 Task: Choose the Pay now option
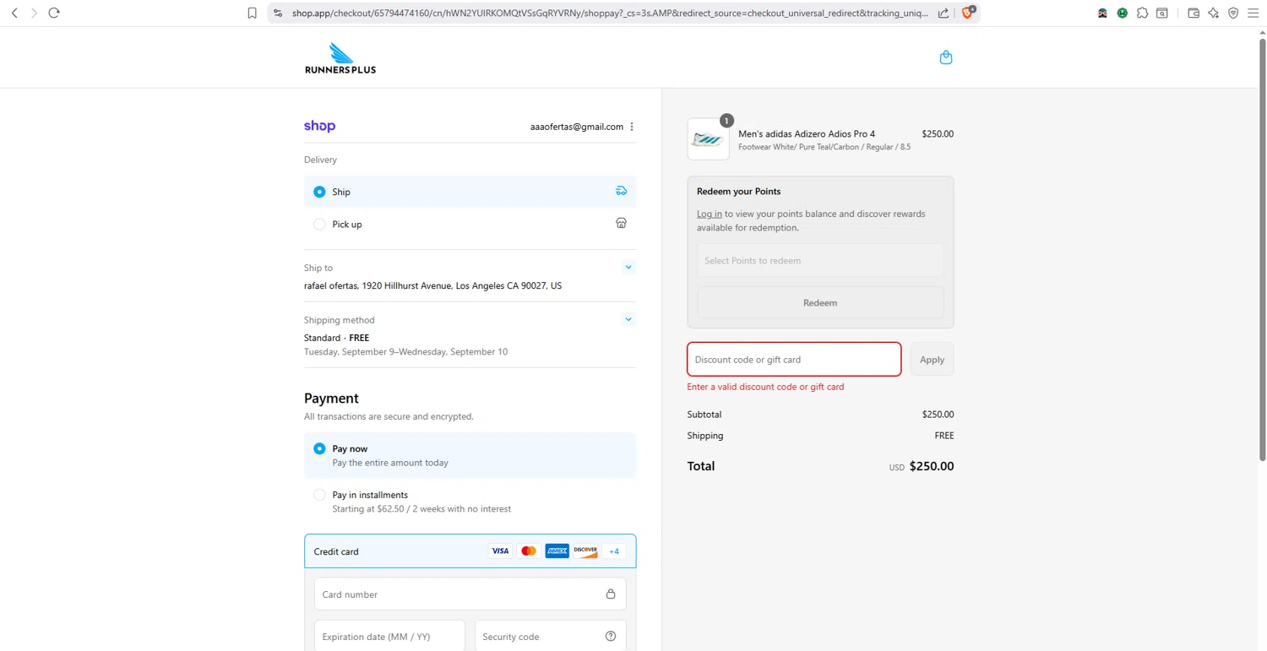point(470,455)
